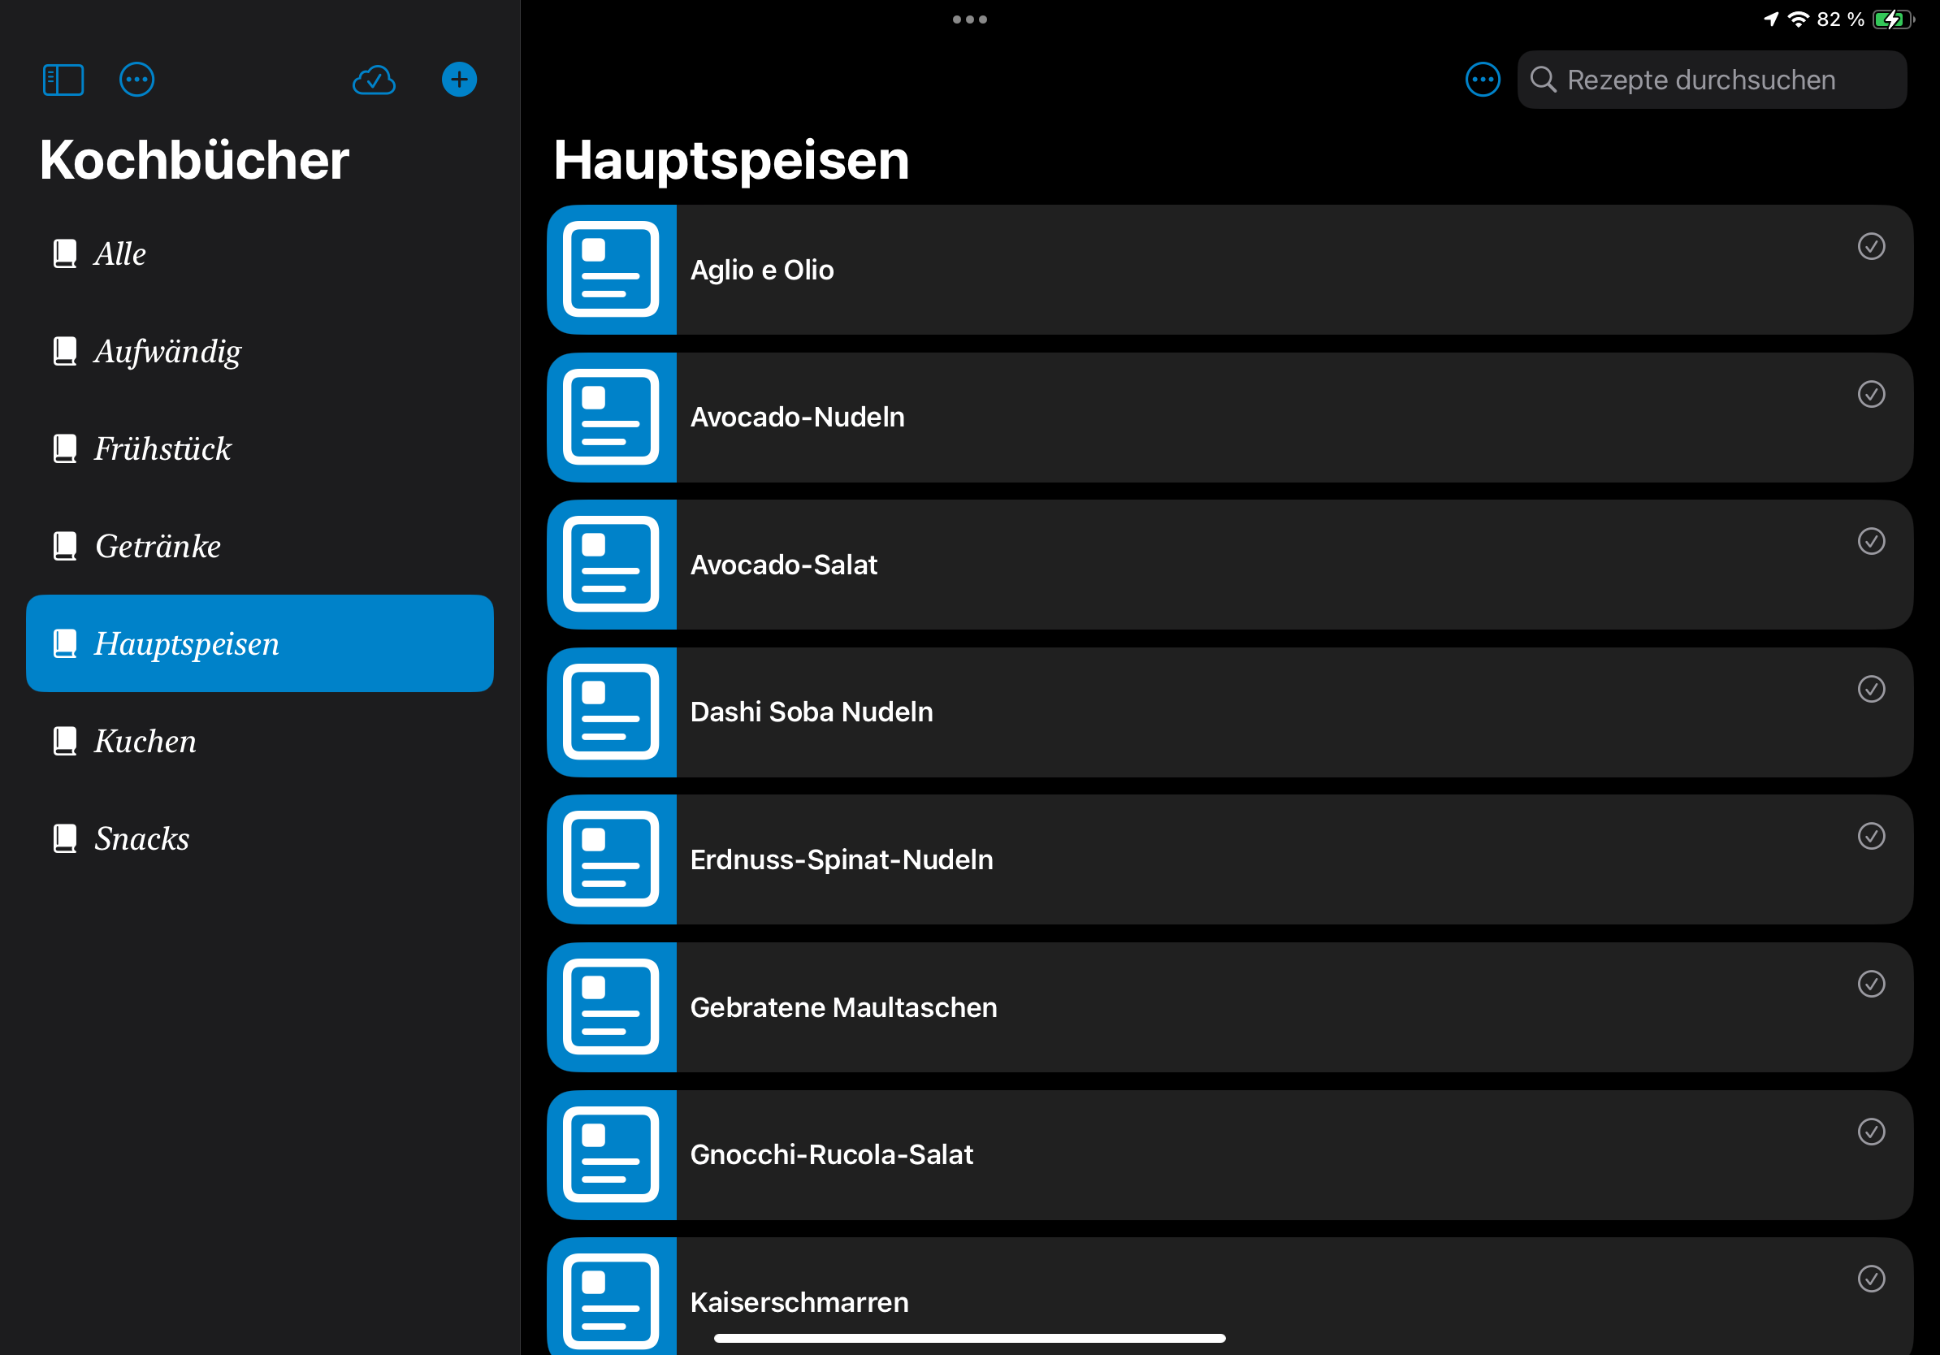Toggle the sidebar panel icon
The width and height of the screenshot is (1940, 1355).
pos(63,80)
